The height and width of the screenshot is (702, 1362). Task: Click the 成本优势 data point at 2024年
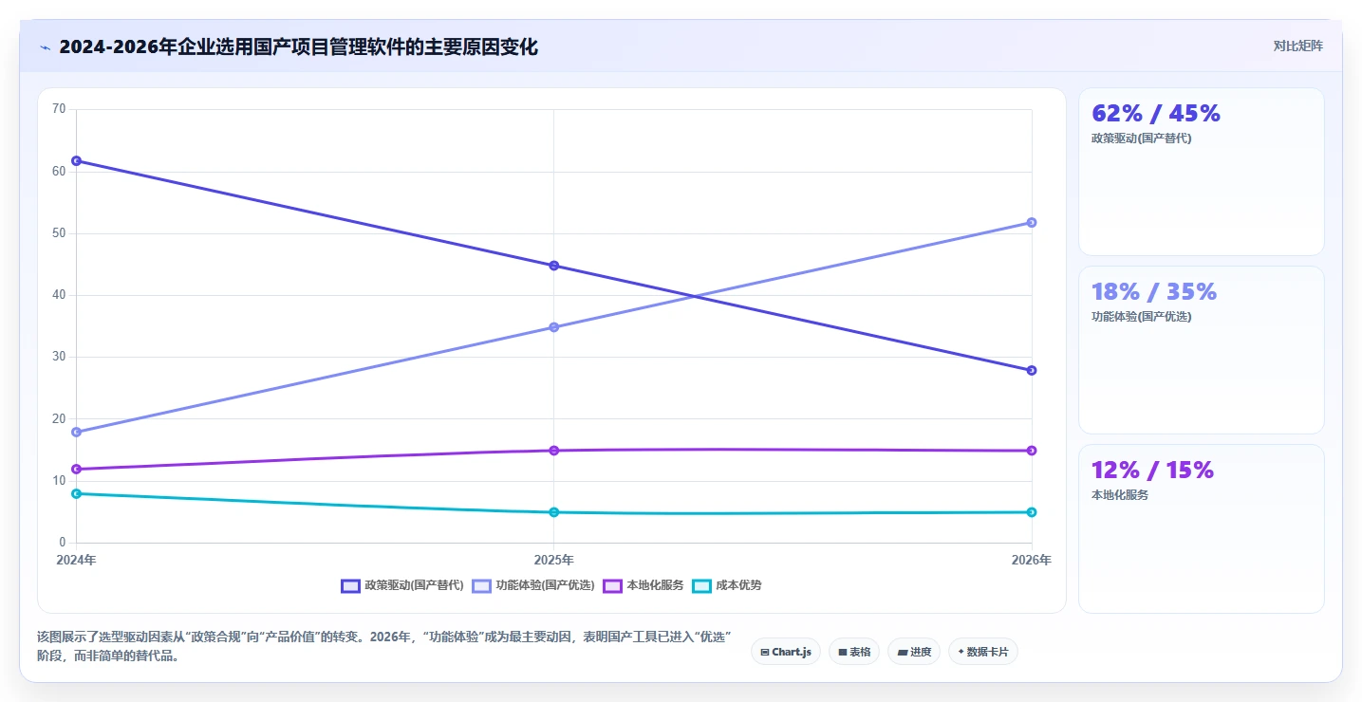[x=76, y=493]
